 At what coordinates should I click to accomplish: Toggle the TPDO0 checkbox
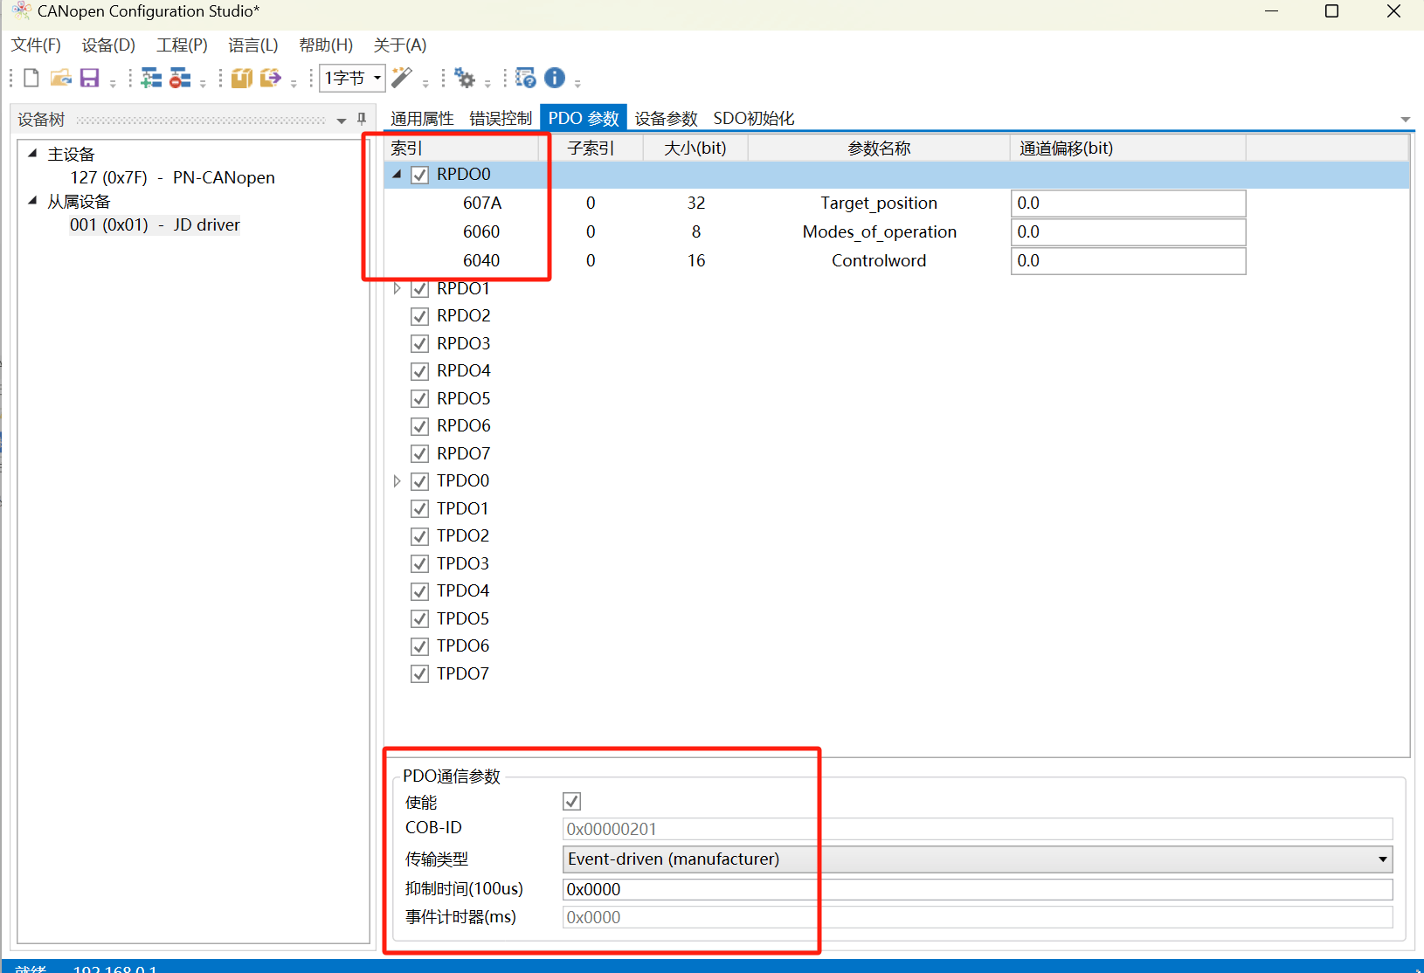point(419,481)
